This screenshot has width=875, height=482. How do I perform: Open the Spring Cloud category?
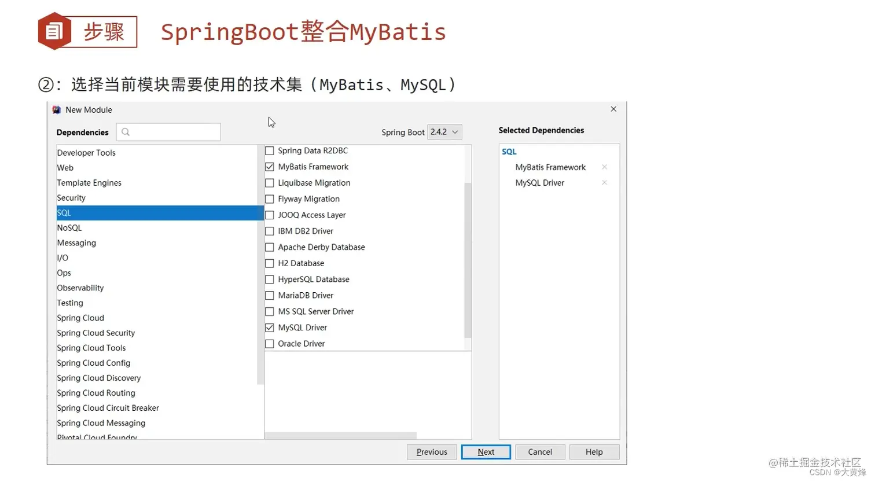coord(156,318)
